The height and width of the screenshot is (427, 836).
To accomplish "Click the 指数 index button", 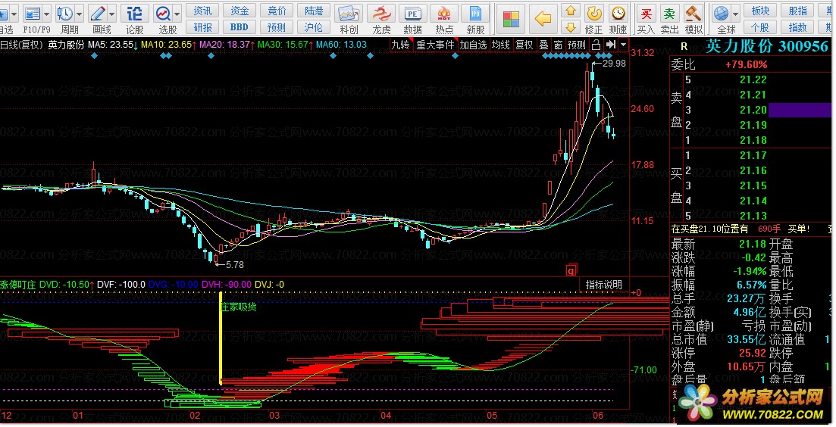I will (798, 27).
